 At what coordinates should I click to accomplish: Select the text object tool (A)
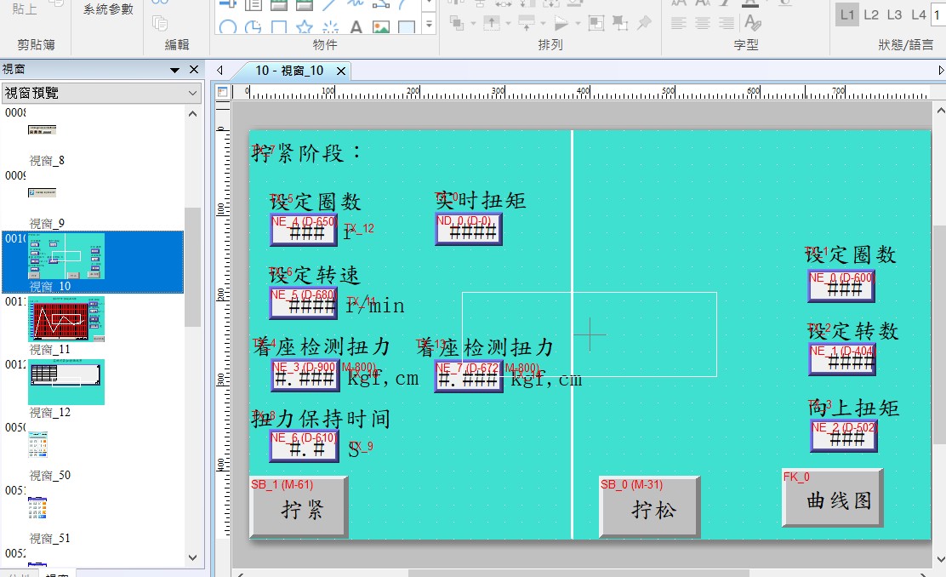356,26
